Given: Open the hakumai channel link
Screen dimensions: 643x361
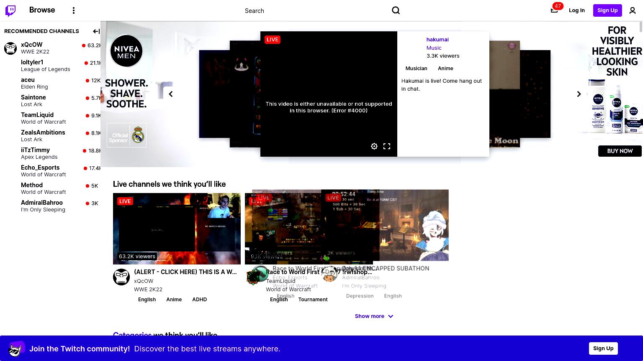Looking at the screenshot, I should (x=437, y=39).
